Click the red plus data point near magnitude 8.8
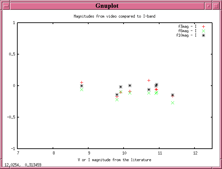 click(81, 82)
